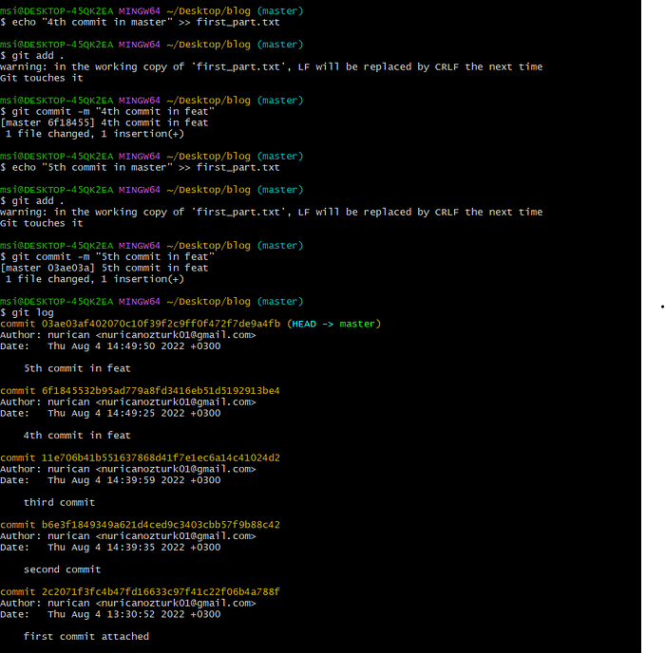Click the Author line under commit 2c2071f3

click(x=128, y=603)
